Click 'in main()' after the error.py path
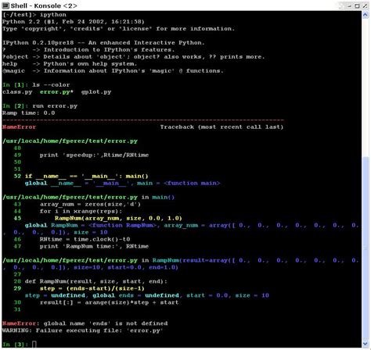Image resolution: width=371 pixels, height=350 pixels. pyautogui.click(x=158, y=198)
